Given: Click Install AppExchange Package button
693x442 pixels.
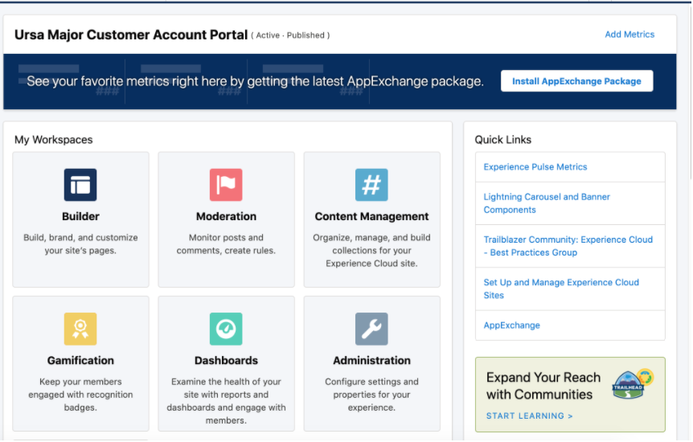Looking at the screenshot, I should point(576,81).
